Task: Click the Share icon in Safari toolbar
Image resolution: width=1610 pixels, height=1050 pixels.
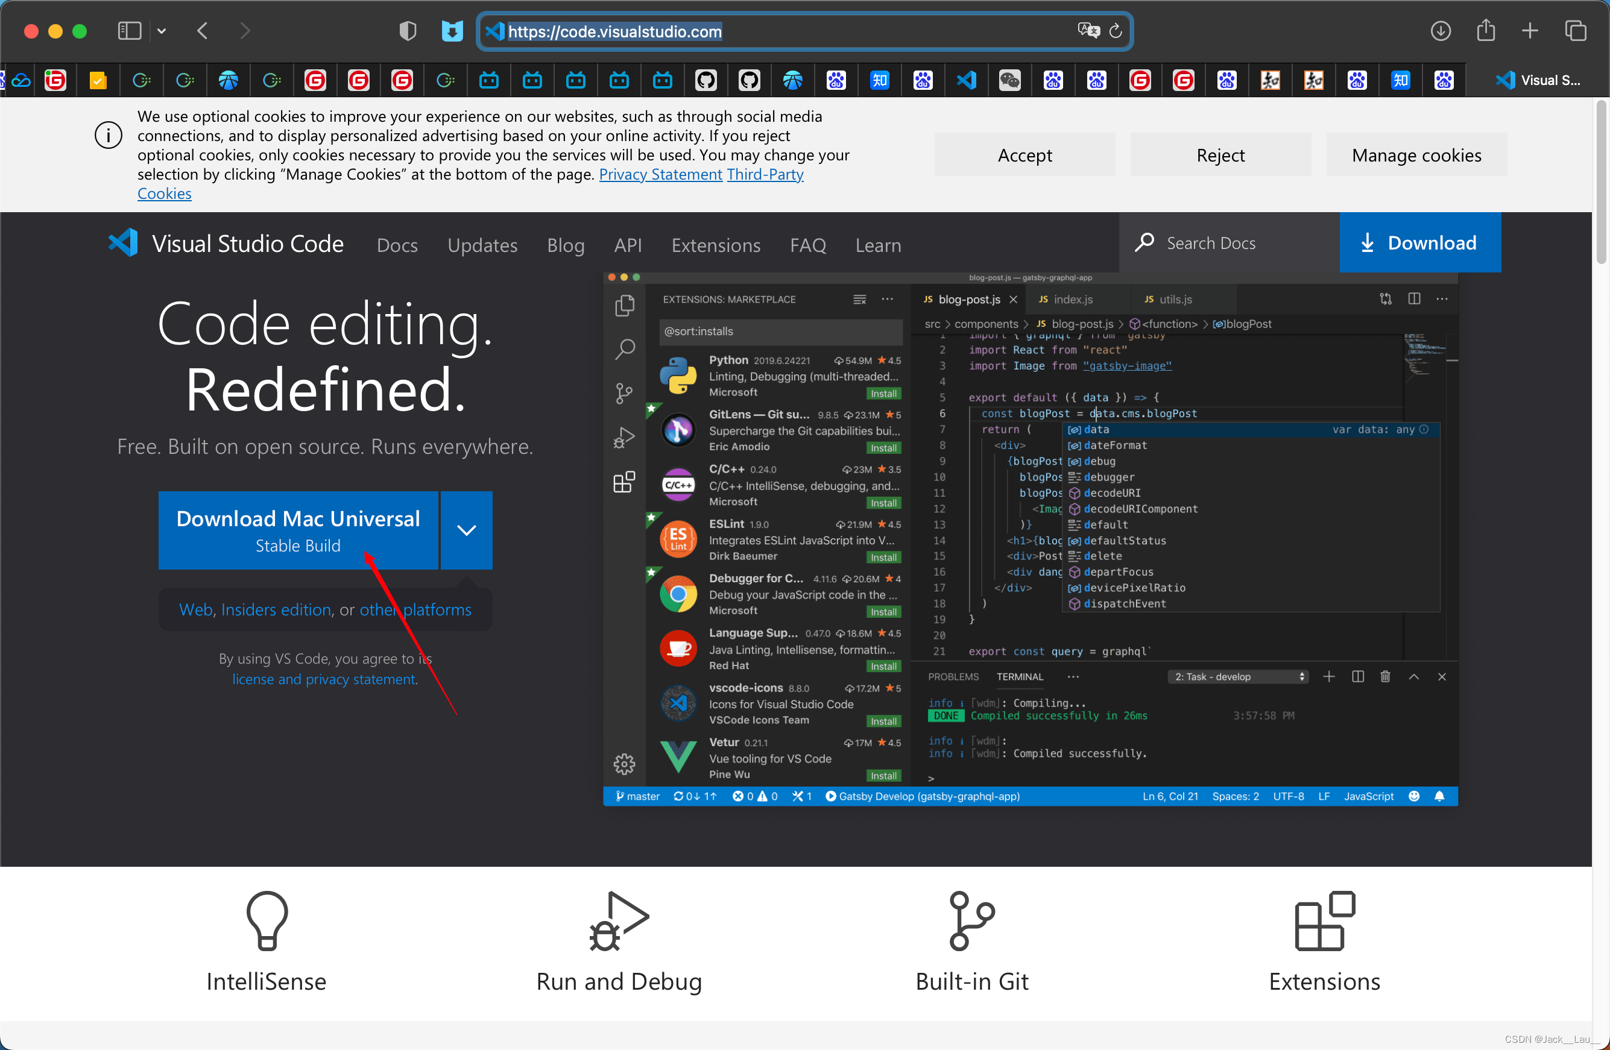Action: pos(1486,31)
